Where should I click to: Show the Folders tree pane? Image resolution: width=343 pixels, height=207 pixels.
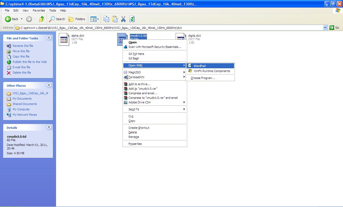coord(77,19)
